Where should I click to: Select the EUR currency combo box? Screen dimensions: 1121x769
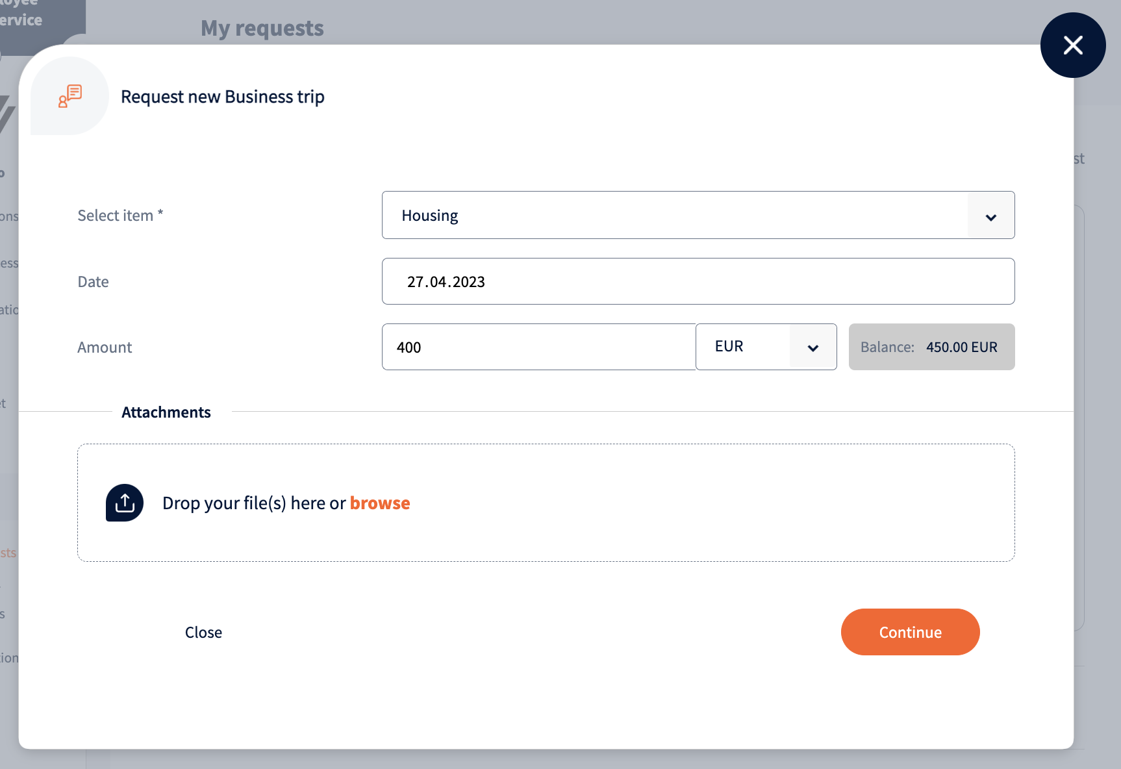[x=744, y=347]
